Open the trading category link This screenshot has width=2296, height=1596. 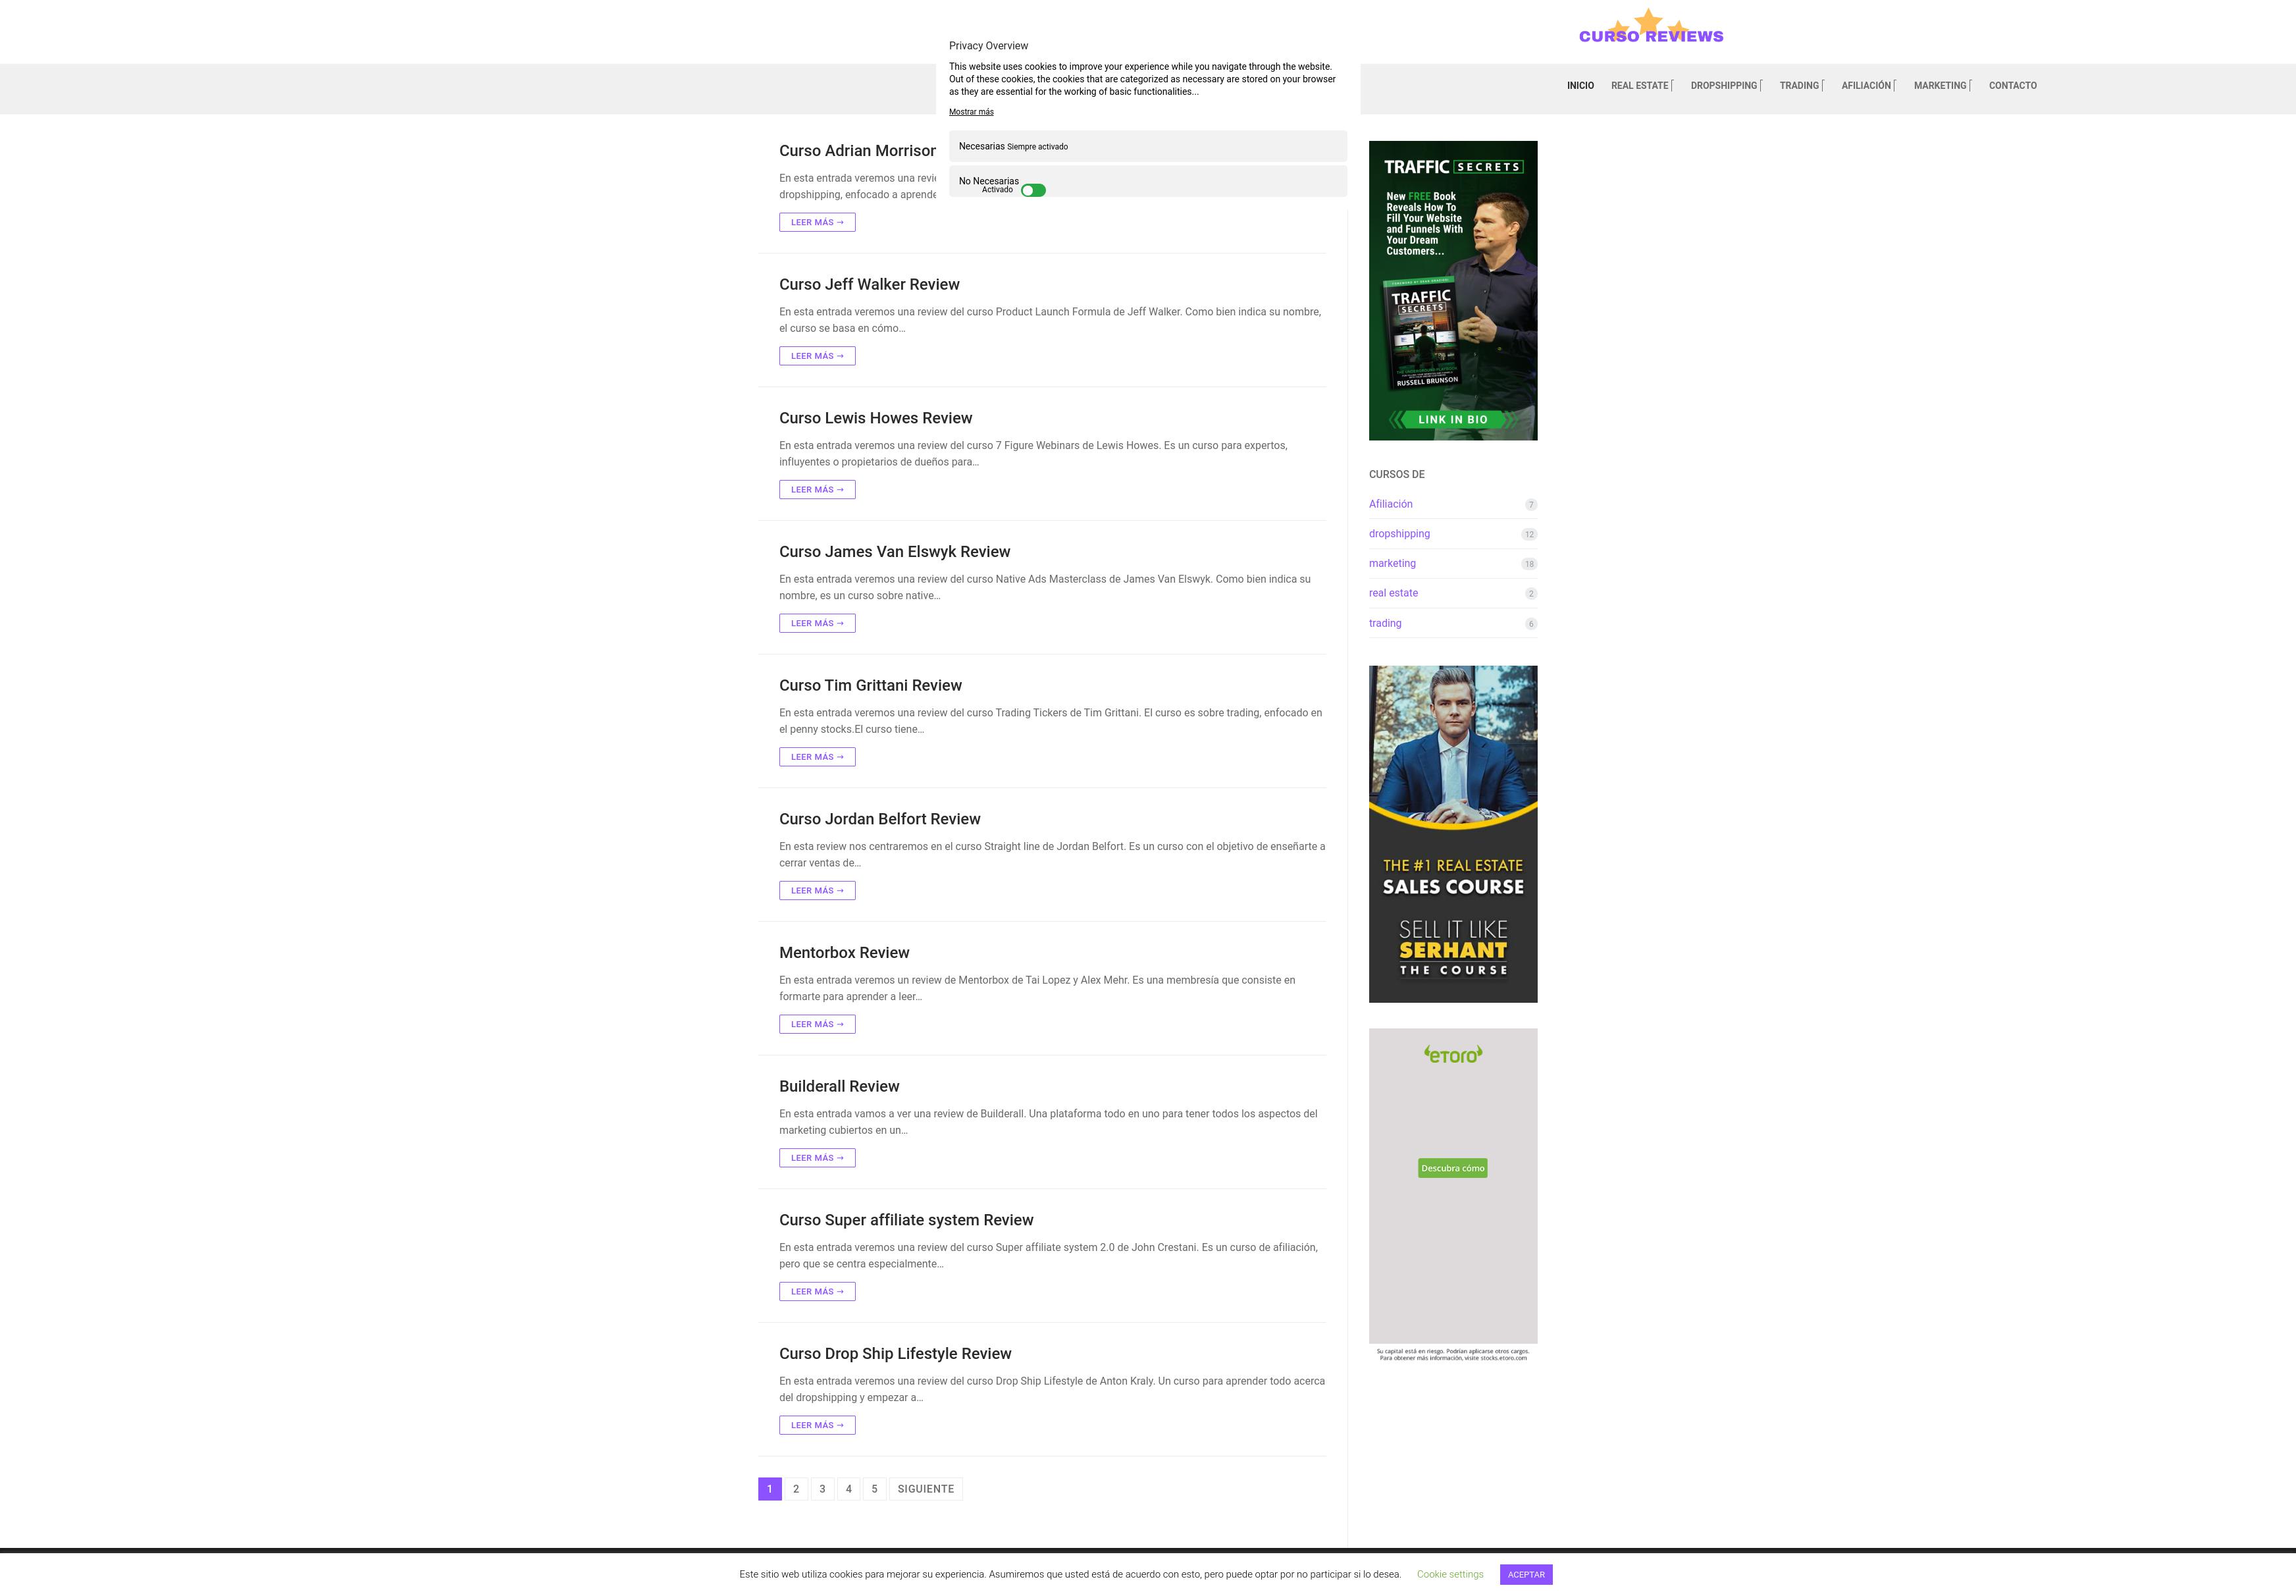[x=1386, y=623]
